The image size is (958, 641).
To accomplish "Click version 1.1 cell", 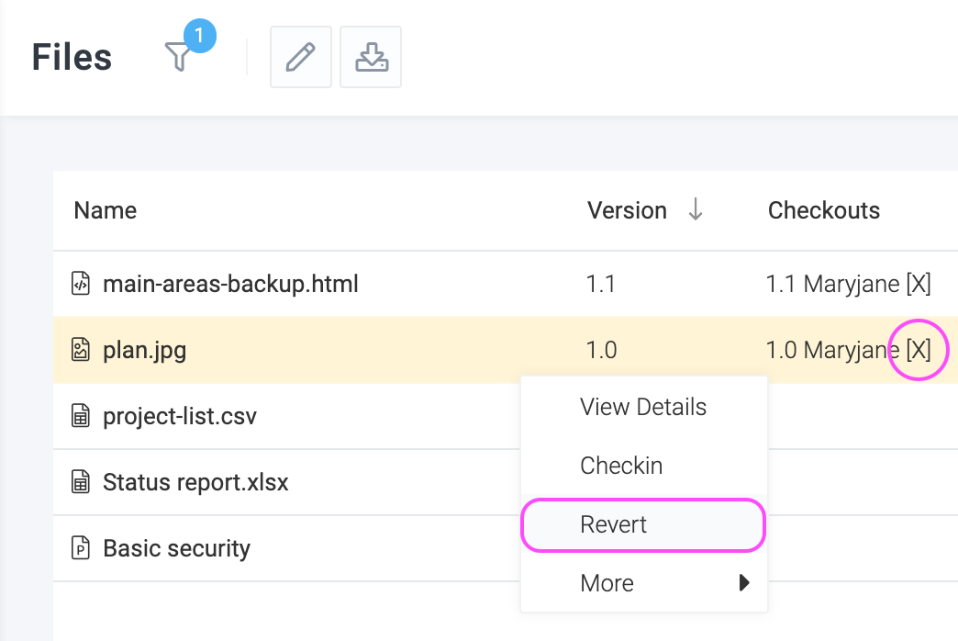I will pos(600,284).
